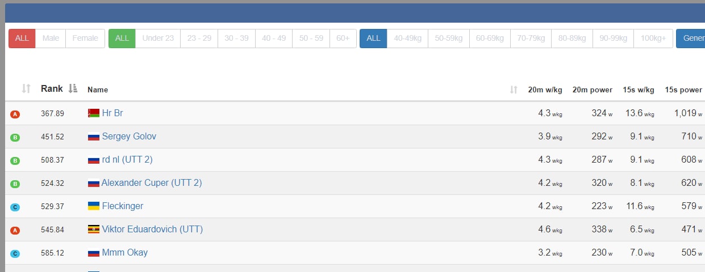This screenshot has height=272, width=705.
Task: Click the category A badge beside Hr Br
Action: click(x=15, y=114)
